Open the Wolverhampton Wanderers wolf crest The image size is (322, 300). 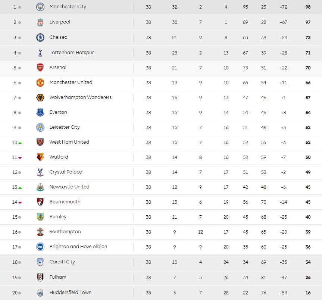(40, 97)
